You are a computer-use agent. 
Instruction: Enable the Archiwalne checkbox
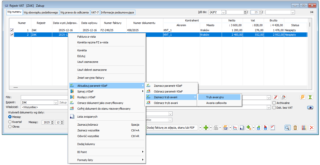(274, 103)
